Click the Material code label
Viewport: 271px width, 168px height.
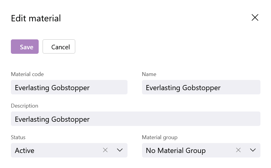(x=27, y=74)
